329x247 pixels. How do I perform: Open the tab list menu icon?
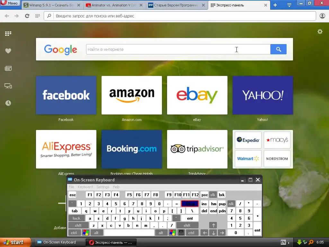click(289, 5)
